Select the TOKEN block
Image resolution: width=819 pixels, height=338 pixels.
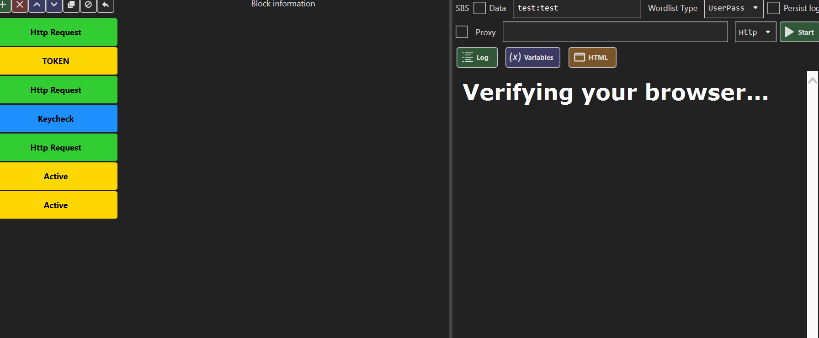pos(58,61)
